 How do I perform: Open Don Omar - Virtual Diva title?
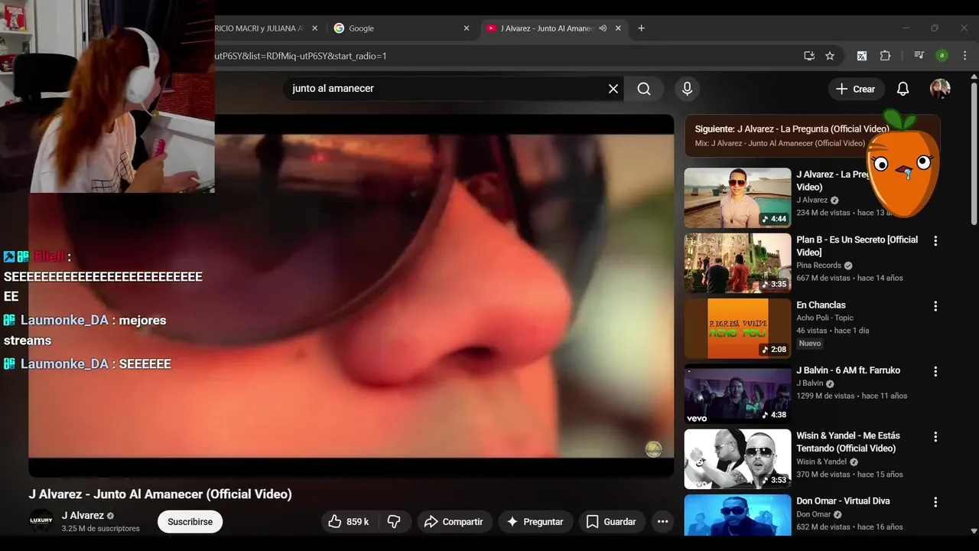coord(843,500)
